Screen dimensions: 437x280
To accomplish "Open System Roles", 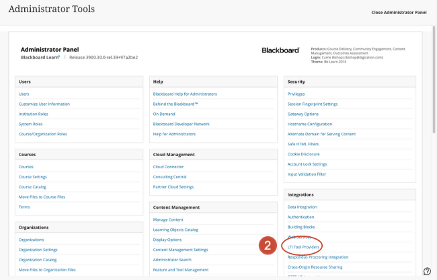I will (x=30, y=124).
